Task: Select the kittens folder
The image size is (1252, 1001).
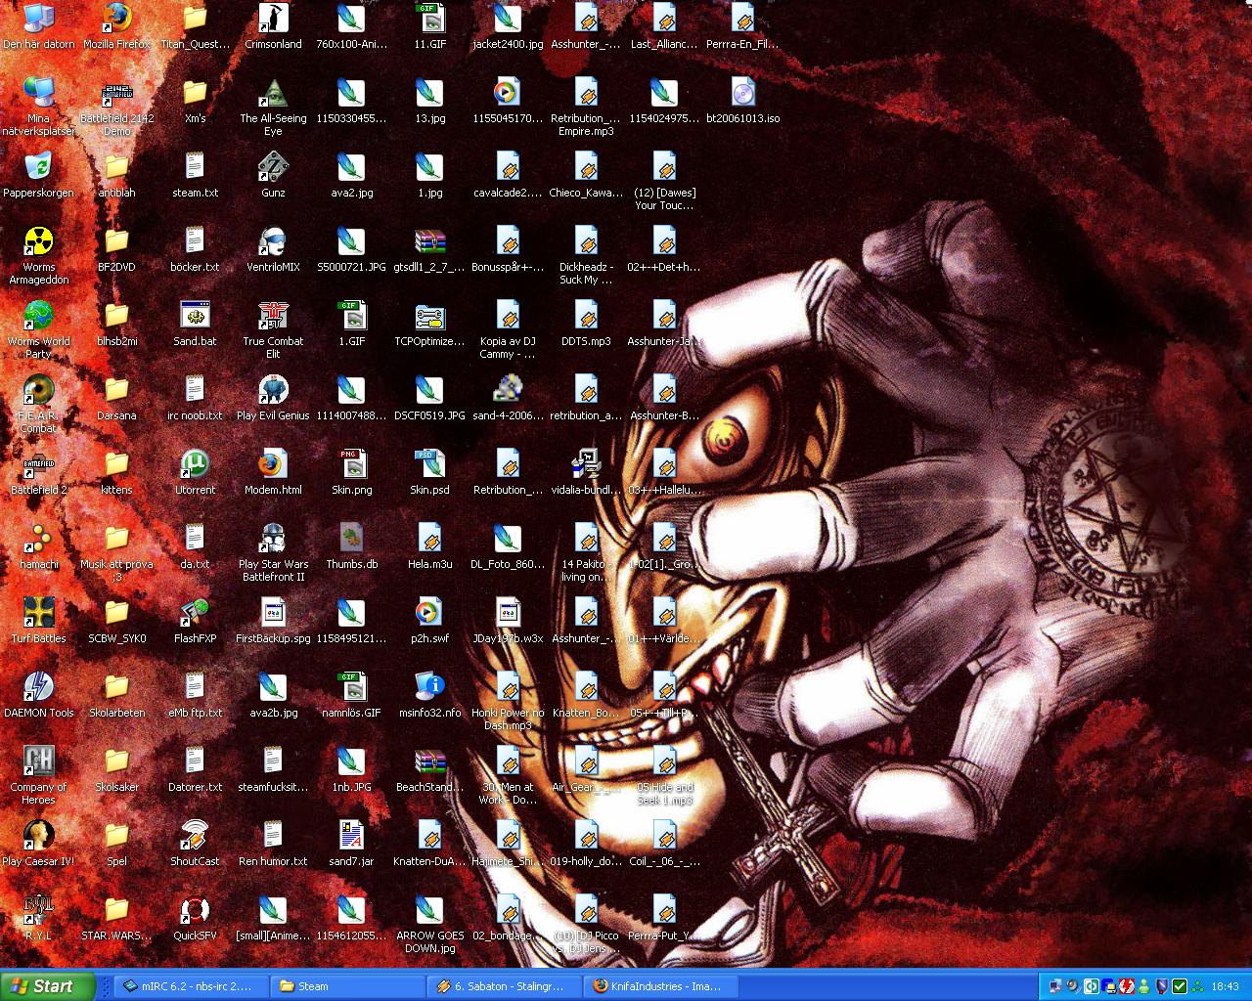Action: (116, 465)
